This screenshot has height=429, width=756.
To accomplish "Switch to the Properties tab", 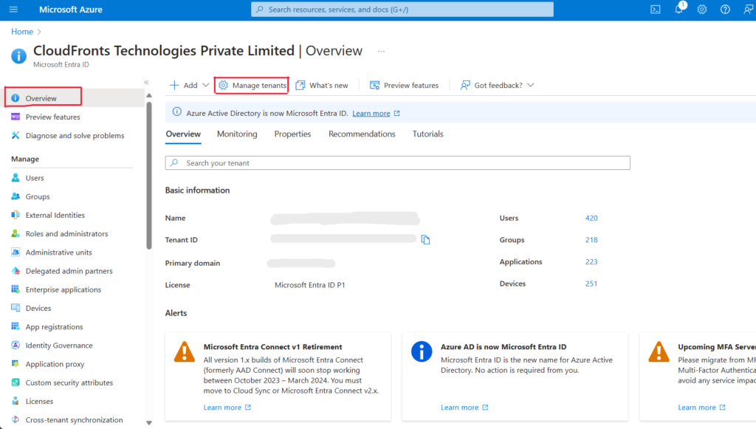I will (292, 134).
